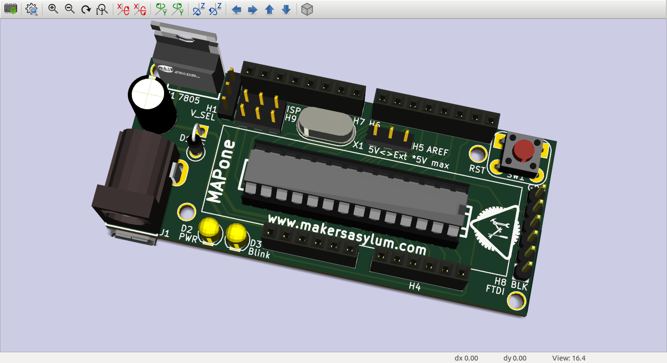Rotate Z counterclockwise with second blue icon
Screen dimensions: 667x363
[215, 9]
